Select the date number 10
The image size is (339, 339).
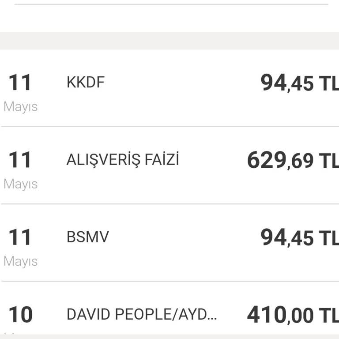point(20,315)
